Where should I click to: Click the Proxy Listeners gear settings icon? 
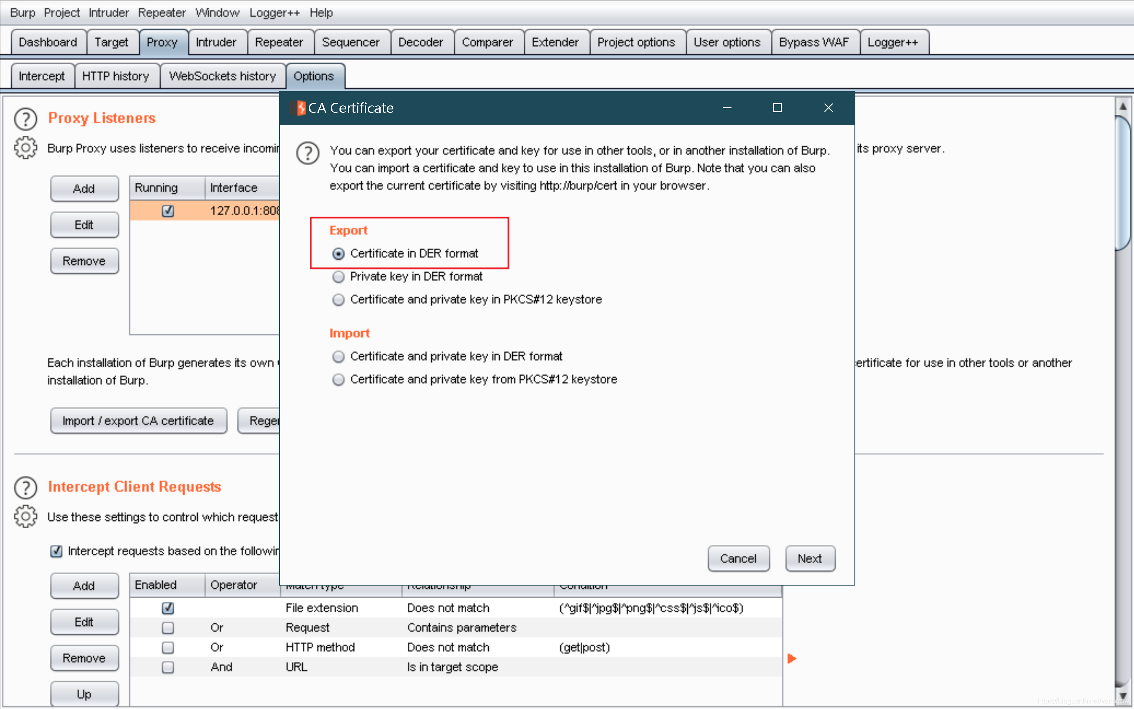click(25, 148)
